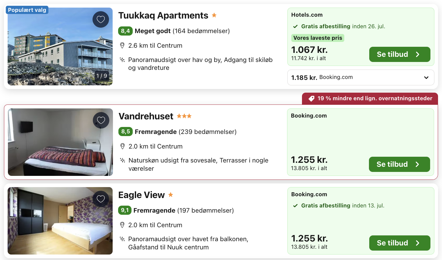Open the Tuukkaq Apartments title link

(163, 15)
